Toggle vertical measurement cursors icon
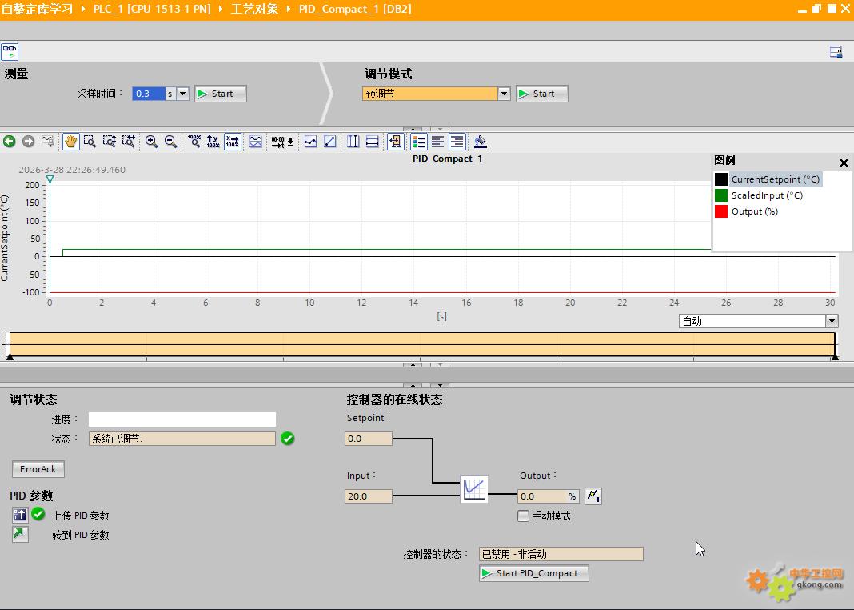The image size is (854, 610). [x=353, y=142]
